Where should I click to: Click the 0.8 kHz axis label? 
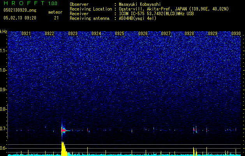tap(3, 109)
